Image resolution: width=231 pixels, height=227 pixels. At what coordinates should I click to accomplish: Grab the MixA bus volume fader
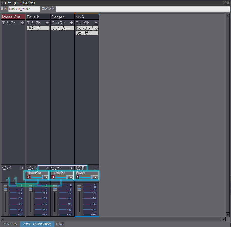pyautogui.click(x=79, y=188)
